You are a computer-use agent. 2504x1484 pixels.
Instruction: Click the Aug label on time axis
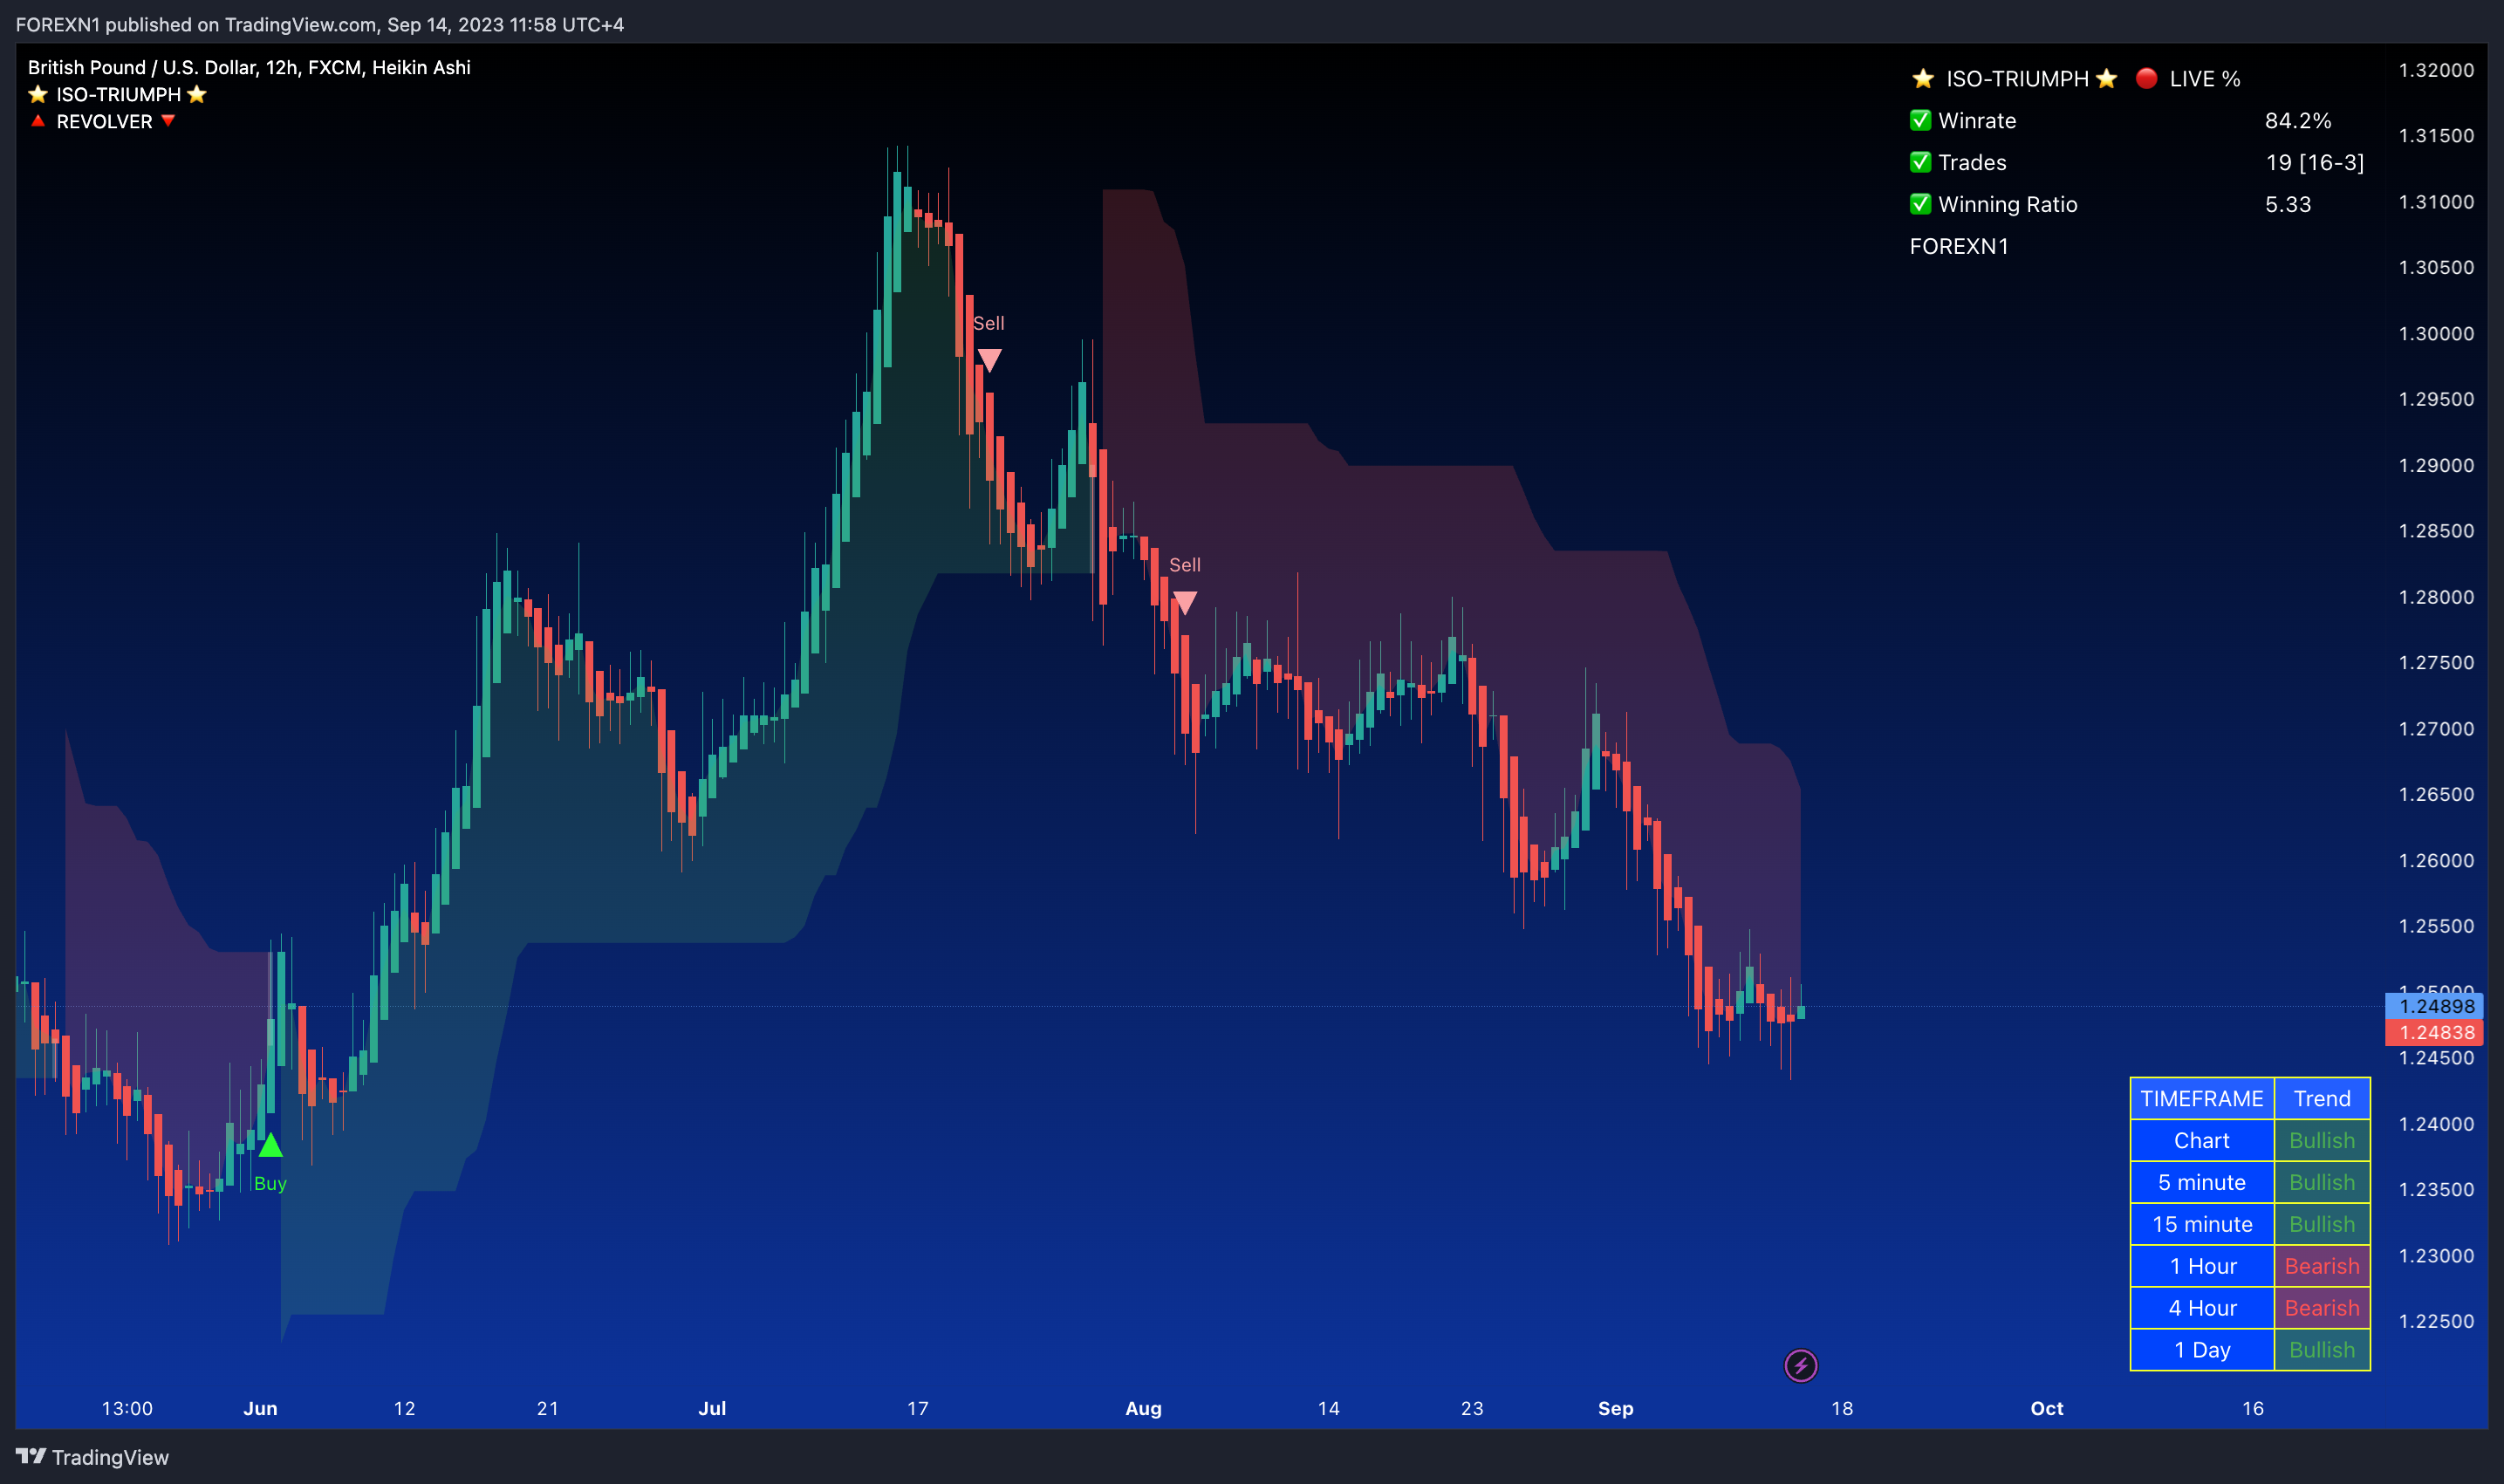click(x=1143, y=1408)
